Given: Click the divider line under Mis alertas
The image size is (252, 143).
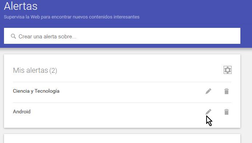Looking at the screenshot, I should (x=122, y=82).
